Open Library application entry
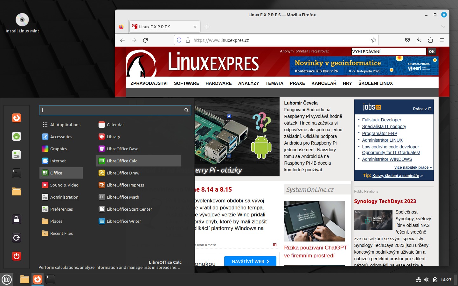Viewport: 458px width, 286px height. (x=138, y=137)
